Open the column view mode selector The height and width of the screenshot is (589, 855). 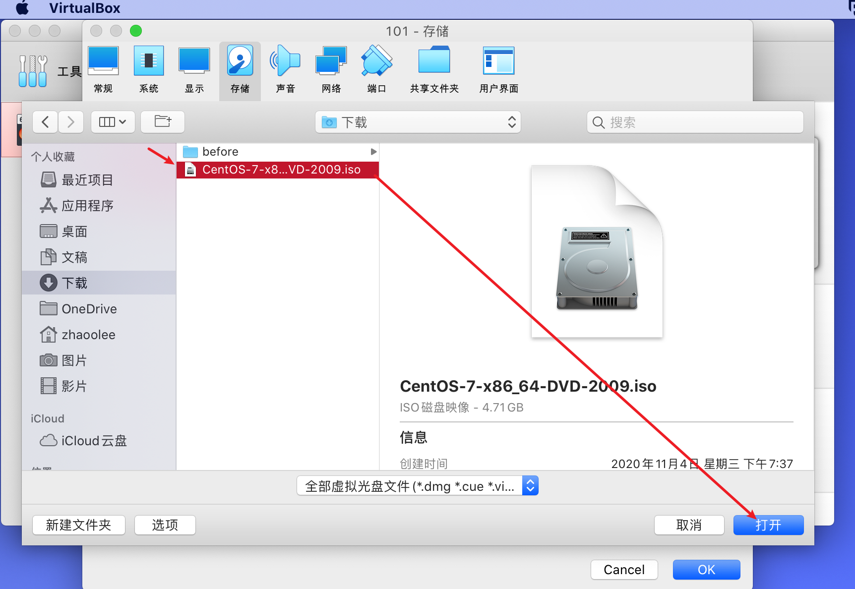pos(113,122)
